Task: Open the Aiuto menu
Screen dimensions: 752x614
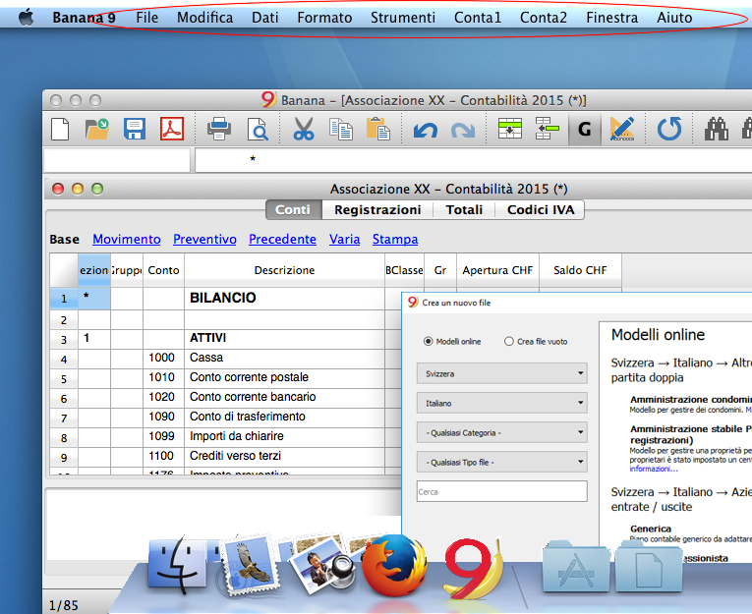Action: (674, 18)
